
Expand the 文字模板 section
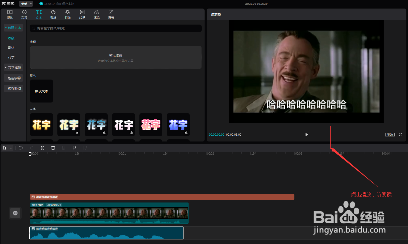coord(13,68)
